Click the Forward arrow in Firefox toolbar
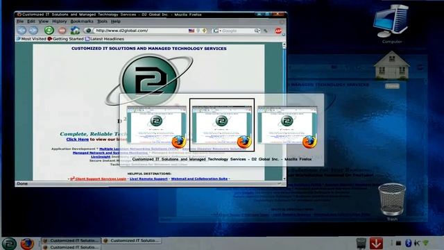The height and width of the screenshot is (250, 444). point(33,31)
